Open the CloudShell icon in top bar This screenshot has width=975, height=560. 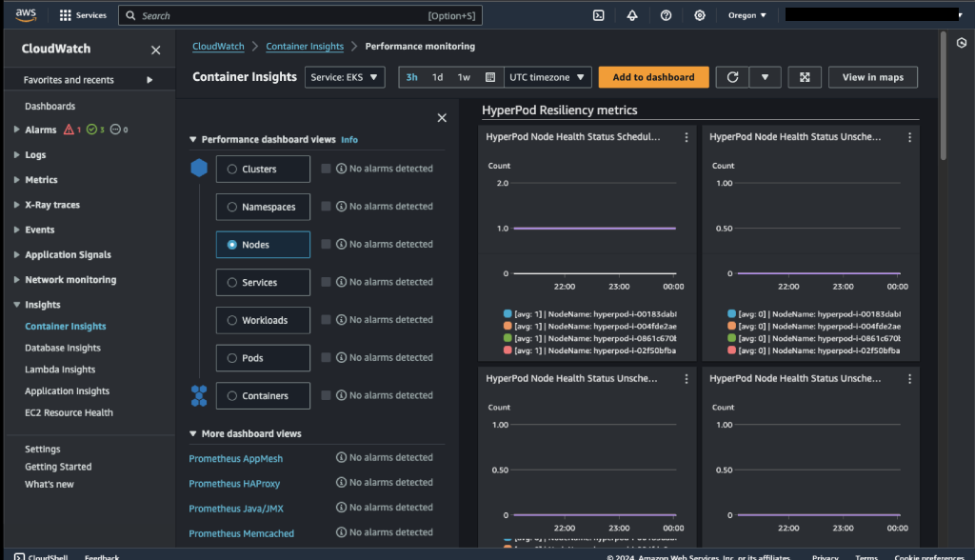(599, 15)
